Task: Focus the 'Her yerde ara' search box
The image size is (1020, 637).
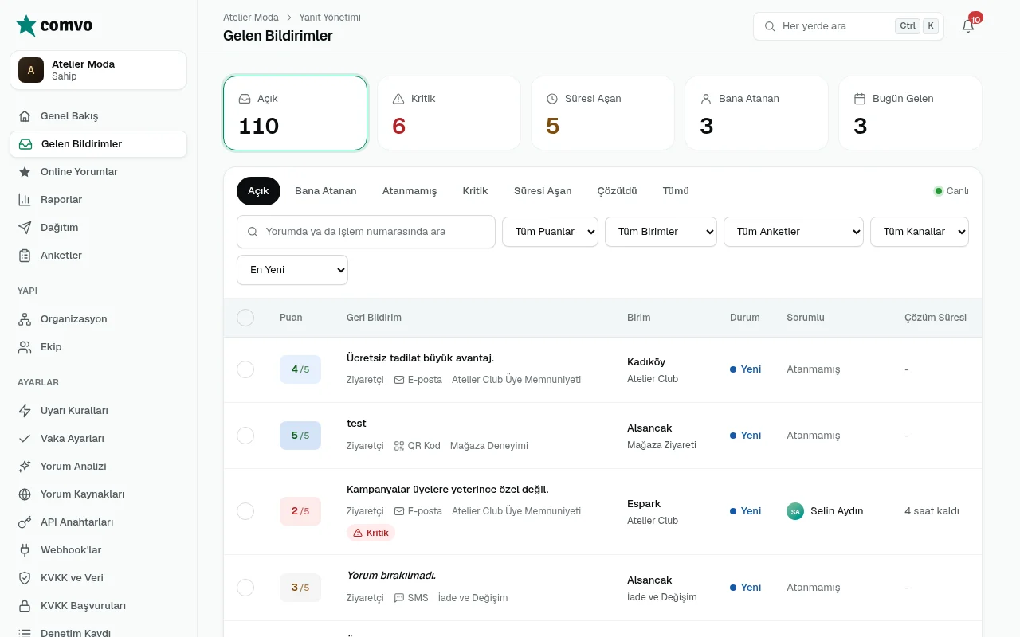Action: pyautogui.click(x=849, y=26)
